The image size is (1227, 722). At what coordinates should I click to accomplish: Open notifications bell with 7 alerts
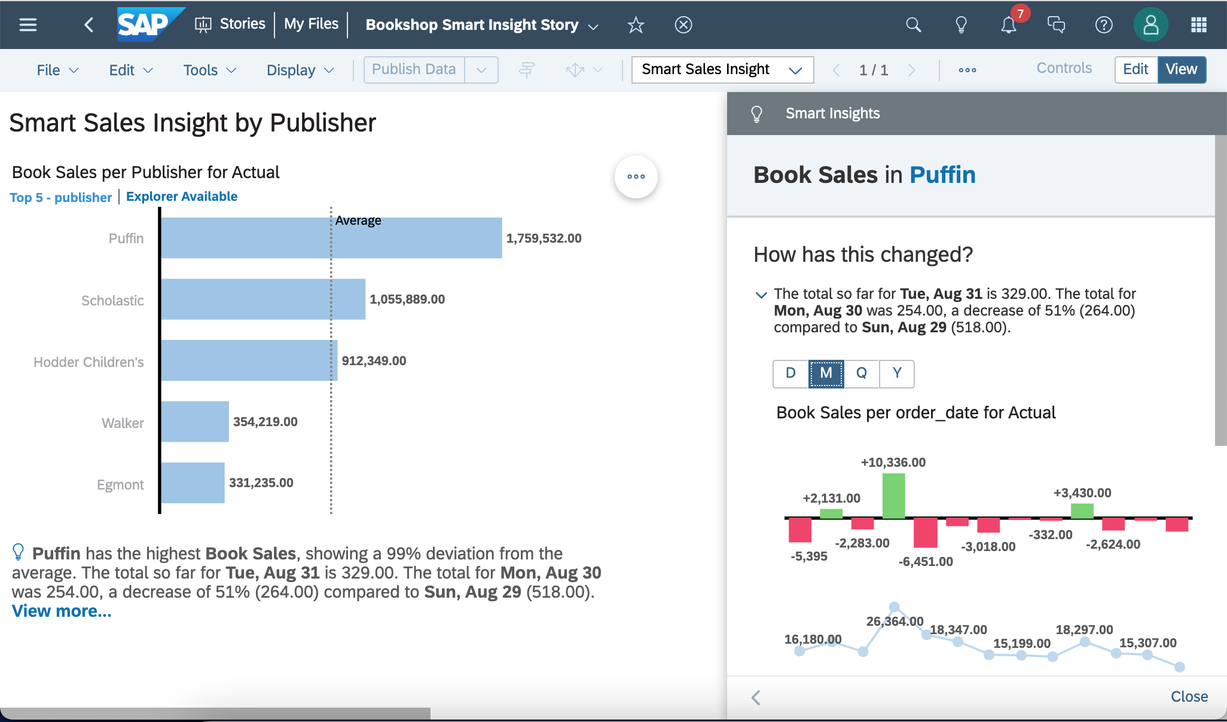(x=1009, y=25)
